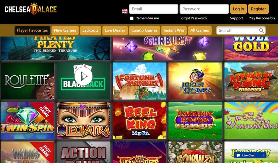Click the Register button

[x=258, y=9]
